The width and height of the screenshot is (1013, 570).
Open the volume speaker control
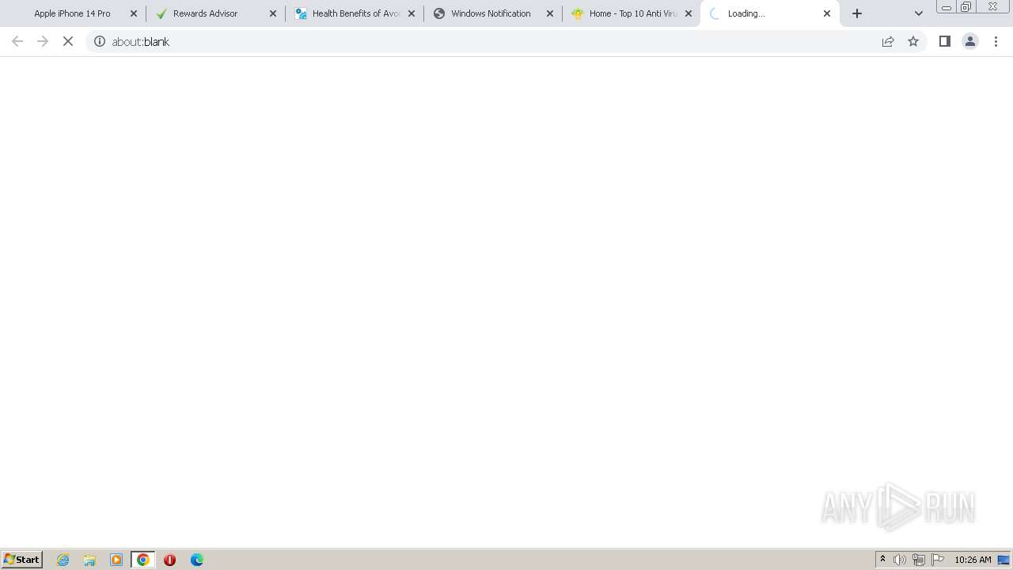(x=900, y=560)
